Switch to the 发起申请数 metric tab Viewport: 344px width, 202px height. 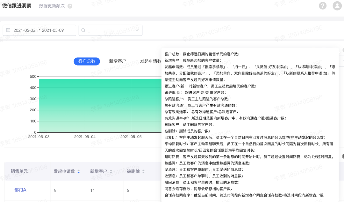pos(151,61)
